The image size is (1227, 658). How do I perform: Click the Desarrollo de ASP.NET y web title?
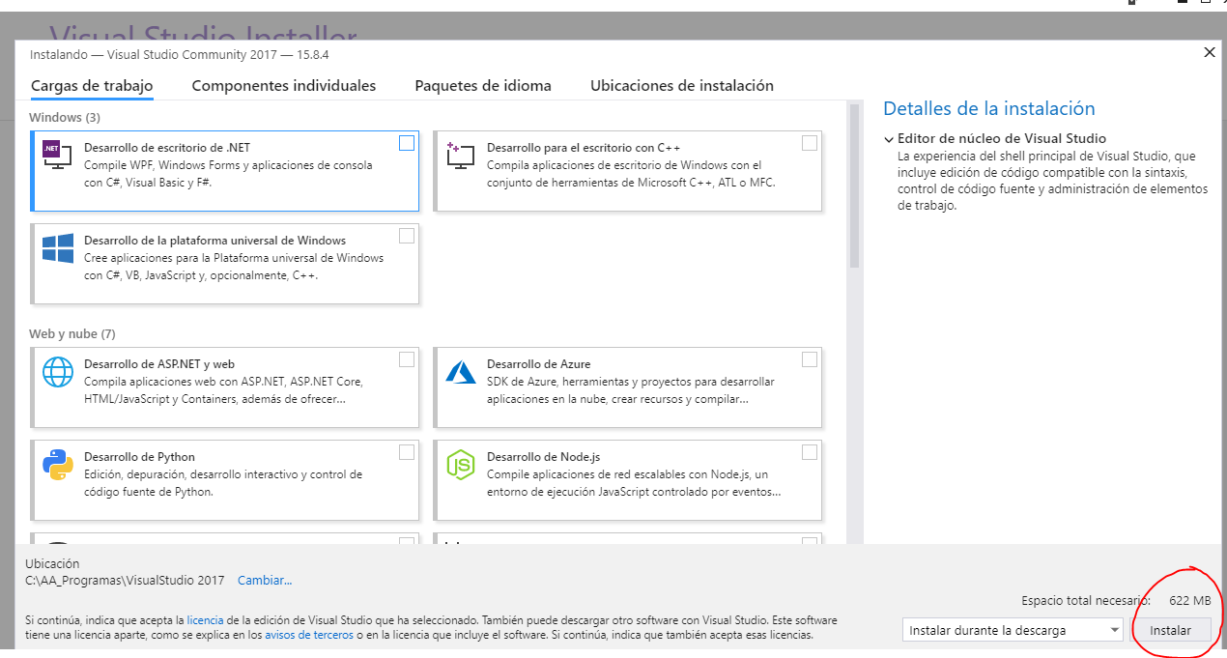click(x=159, y=364)
